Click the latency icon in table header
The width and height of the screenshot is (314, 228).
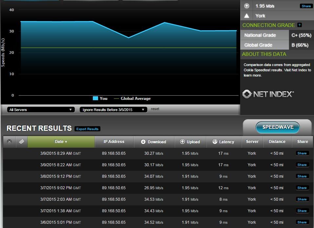215,142
